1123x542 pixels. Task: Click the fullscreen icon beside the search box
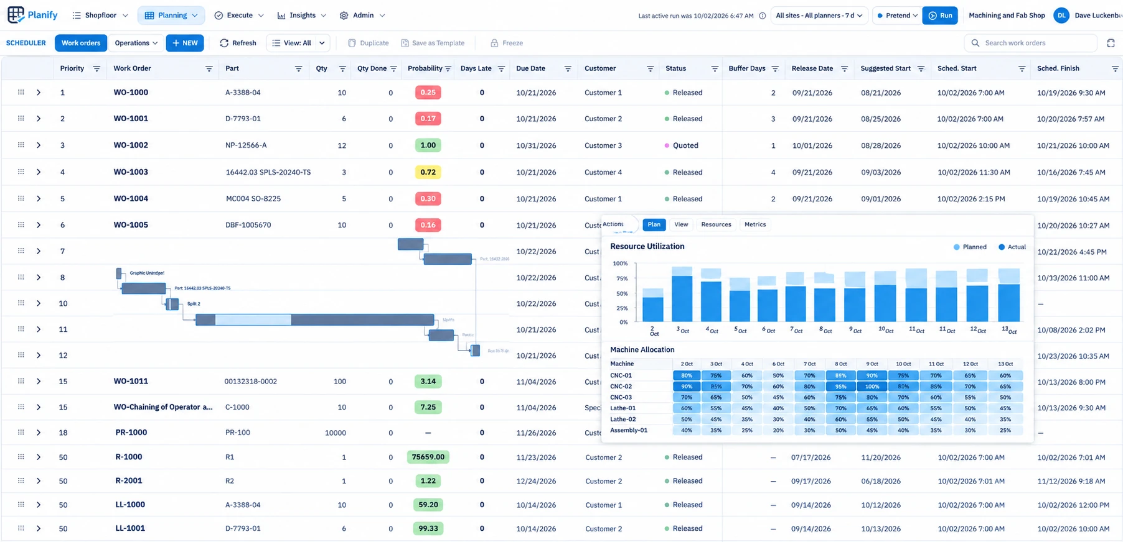[x=1111, y=43]
